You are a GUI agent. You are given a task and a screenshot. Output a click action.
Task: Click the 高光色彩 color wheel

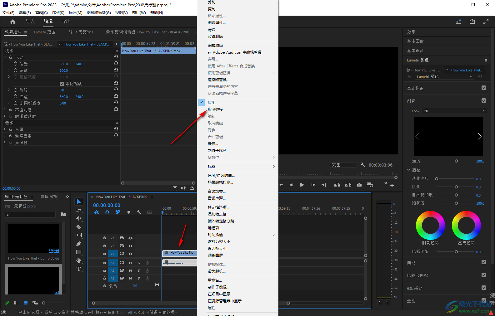(466, 225)
